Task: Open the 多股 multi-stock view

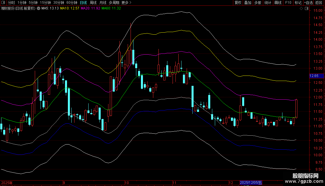Action: click(x=258, y=3)
